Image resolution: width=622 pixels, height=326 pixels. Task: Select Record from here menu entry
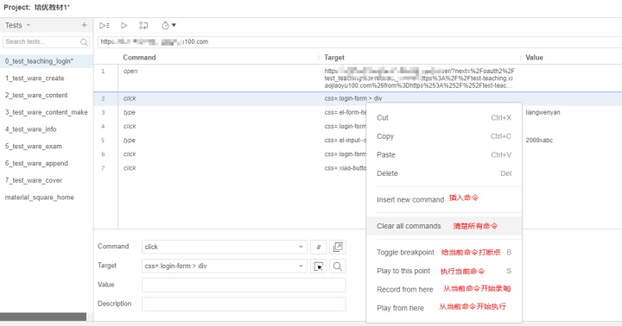point(444,290)
